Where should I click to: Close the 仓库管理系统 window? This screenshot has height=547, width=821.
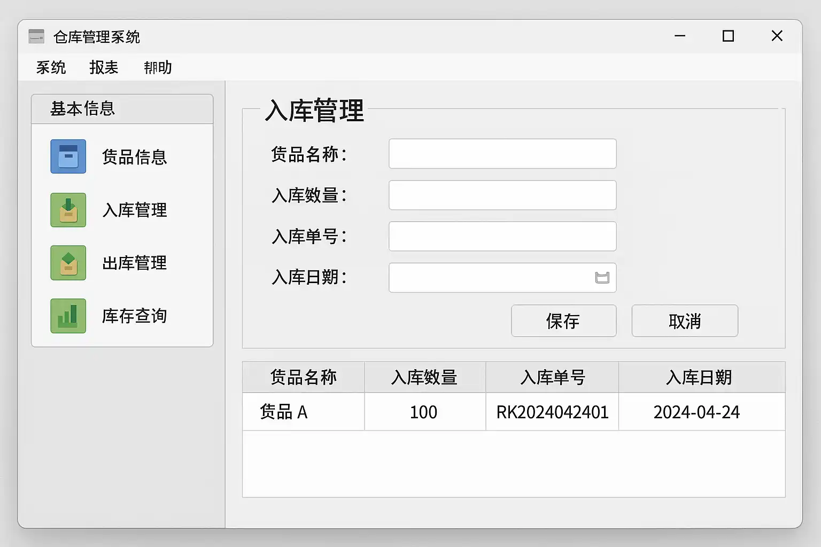click(x=777, y=36)
